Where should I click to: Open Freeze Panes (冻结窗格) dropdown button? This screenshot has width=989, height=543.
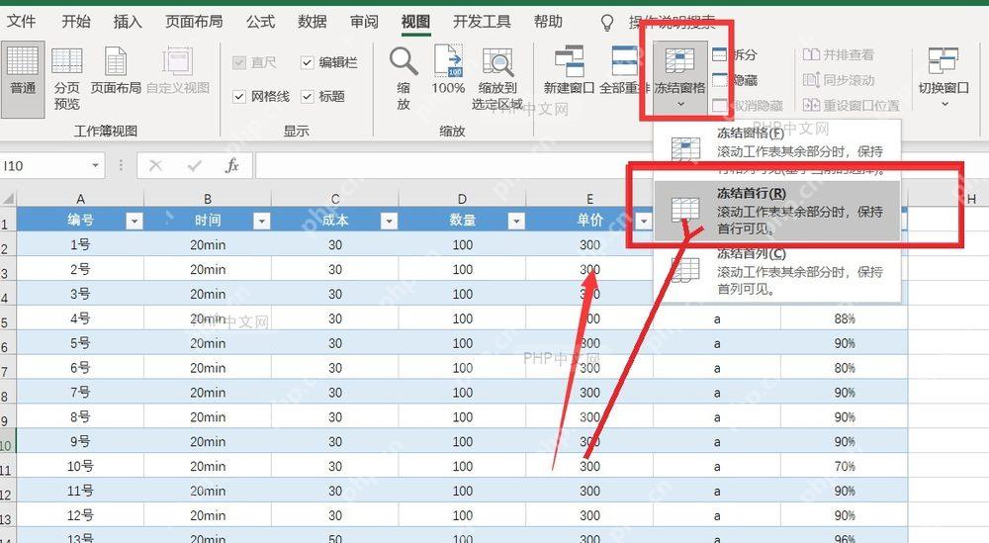pyautogui.click(x=680, y=77)
